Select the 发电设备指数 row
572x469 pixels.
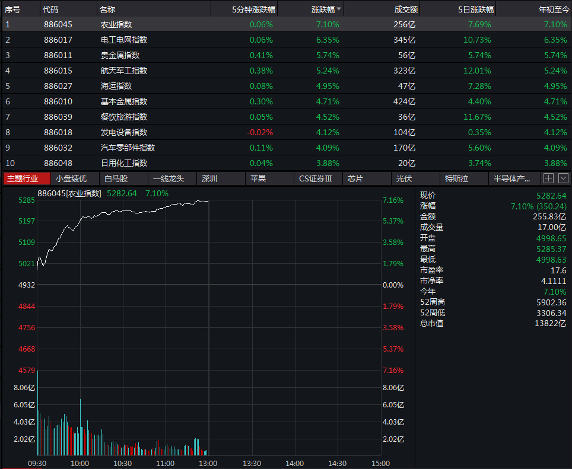click(x=286, y=132)
